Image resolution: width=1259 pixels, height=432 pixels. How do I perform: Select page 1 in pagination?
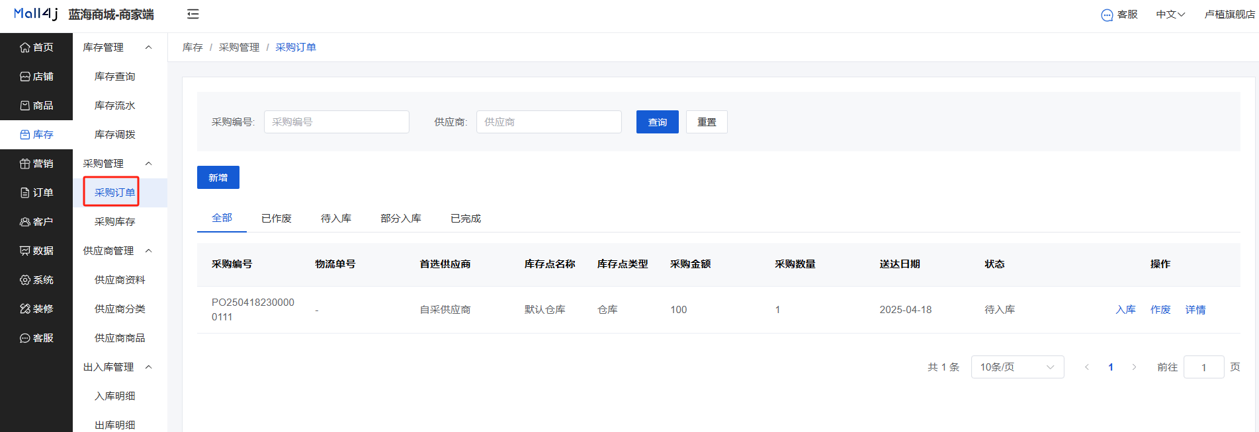click(x=1111, y=367)
